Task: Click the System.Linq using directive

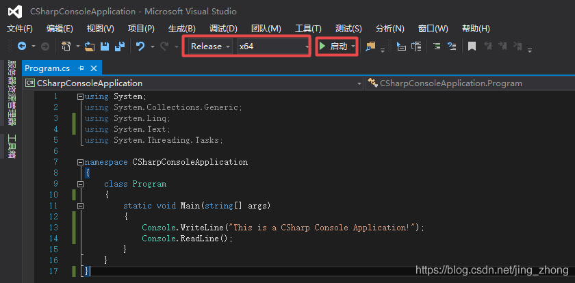Action: point(127,118)
